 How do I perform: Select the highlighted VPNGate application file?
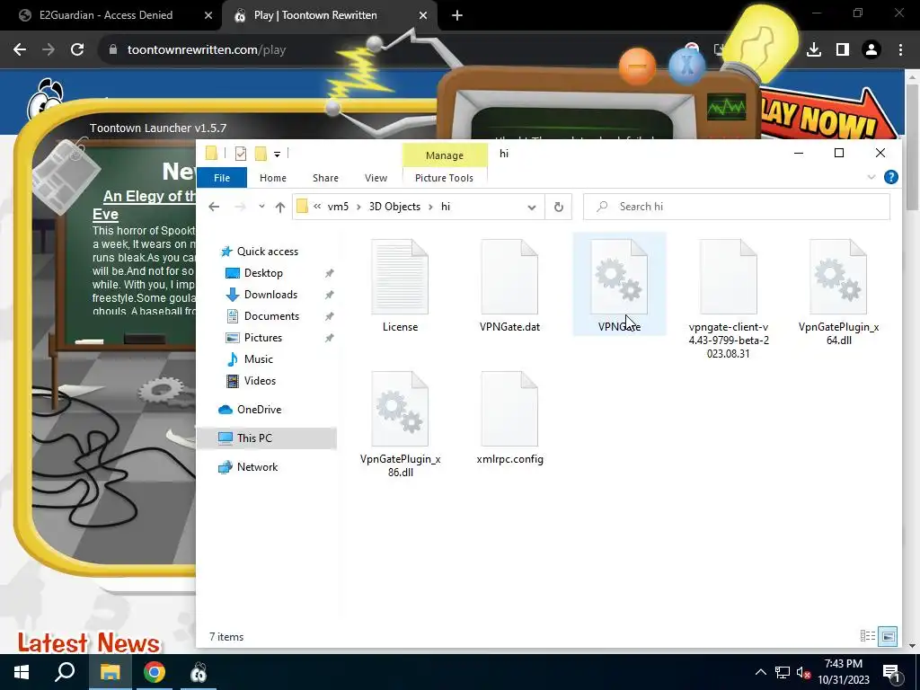pos(619,285)
